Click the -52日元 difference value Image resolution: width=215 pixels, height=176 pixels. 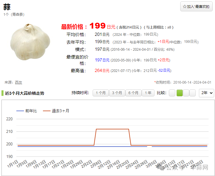[164, 71]
